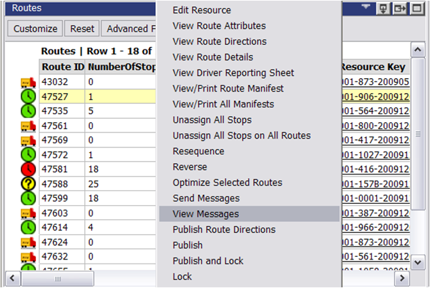The height and width of the screenshot is (288, 430).
Task: Click the panel dock-down icon in title bar
Action: click(385, 9)
